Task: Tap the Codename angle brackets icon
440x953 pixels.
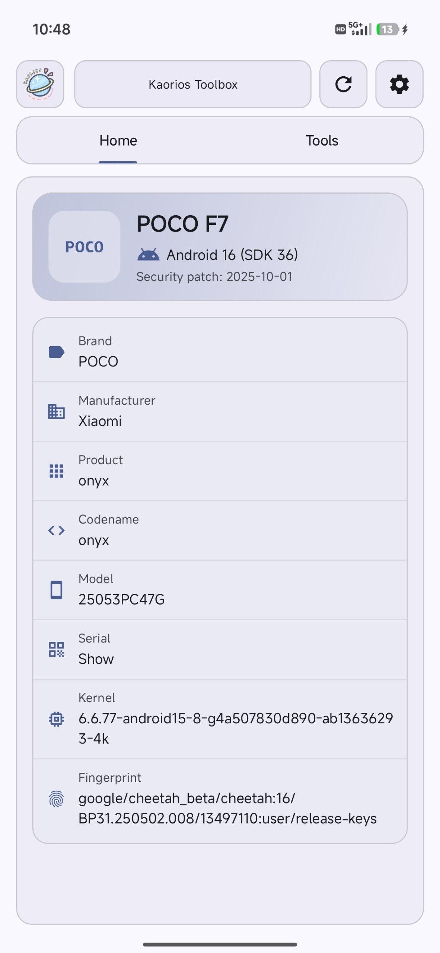Action: coord(56,530)
